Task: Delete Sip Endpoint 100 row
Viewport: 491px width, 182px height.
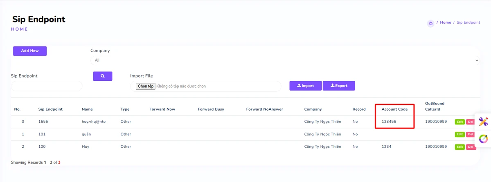Action: tap(470, 147)
